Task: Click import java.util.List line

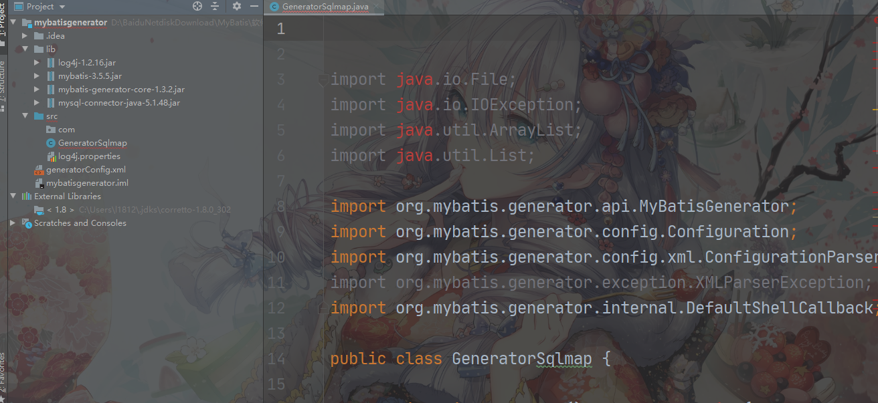Action: point(433,156)
